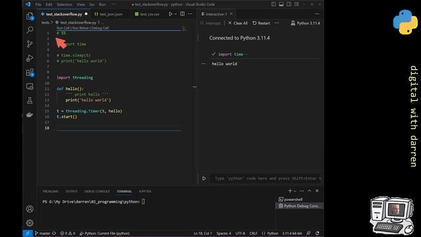
Task: Open the Testing beaker view
Action: pos(30,101)
